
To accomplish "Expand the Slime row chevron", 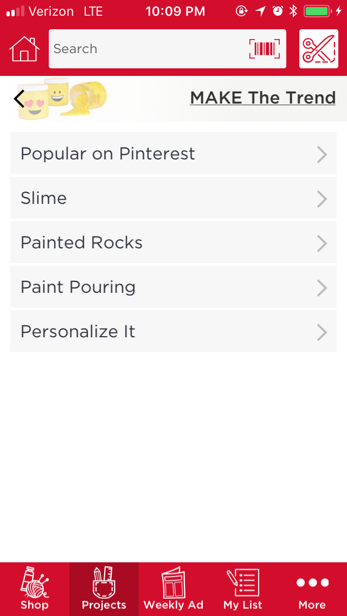I will [x=322, y=199].
